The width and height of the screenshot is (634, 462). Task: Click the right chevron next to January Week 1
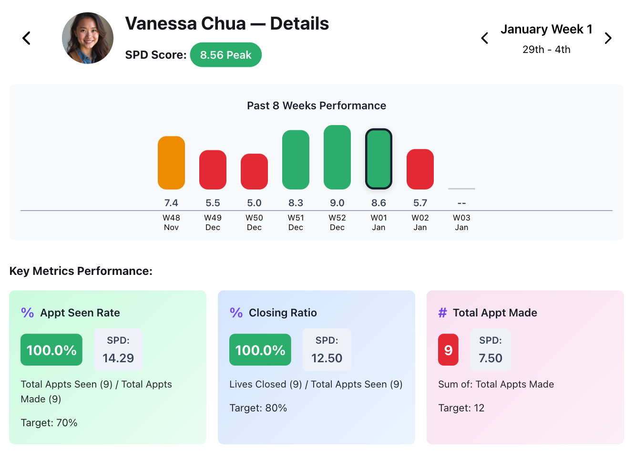608,38
